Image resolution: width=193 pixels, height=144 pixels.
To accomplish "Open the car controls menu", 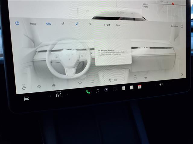I will pos(27,99).
